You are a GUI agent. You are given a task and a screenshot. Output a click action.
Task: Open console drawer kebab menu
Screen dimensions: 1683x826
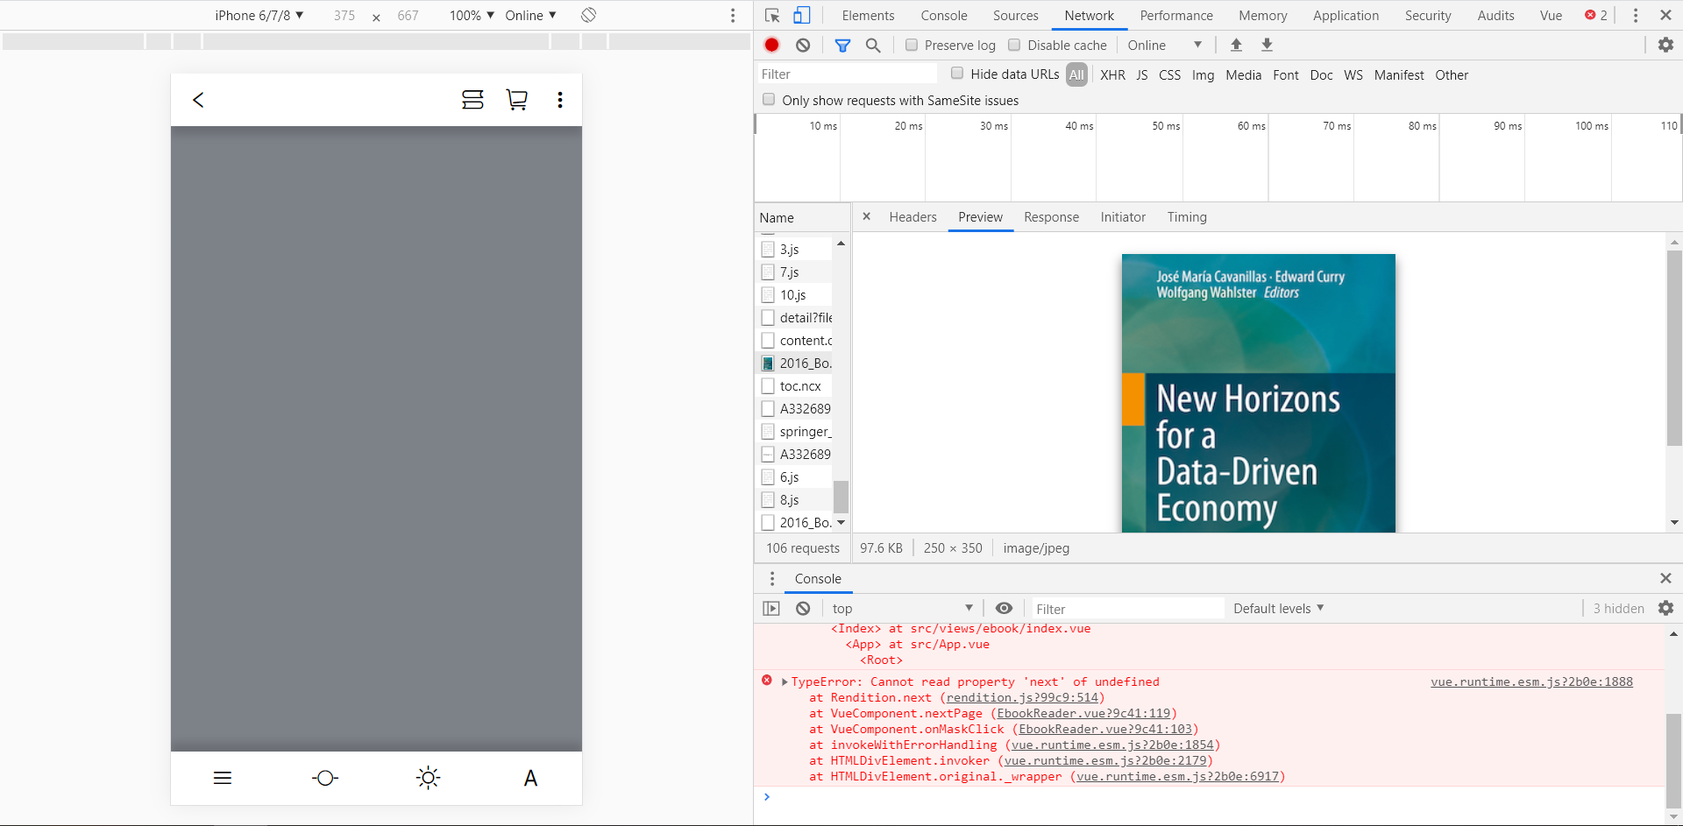772,578
